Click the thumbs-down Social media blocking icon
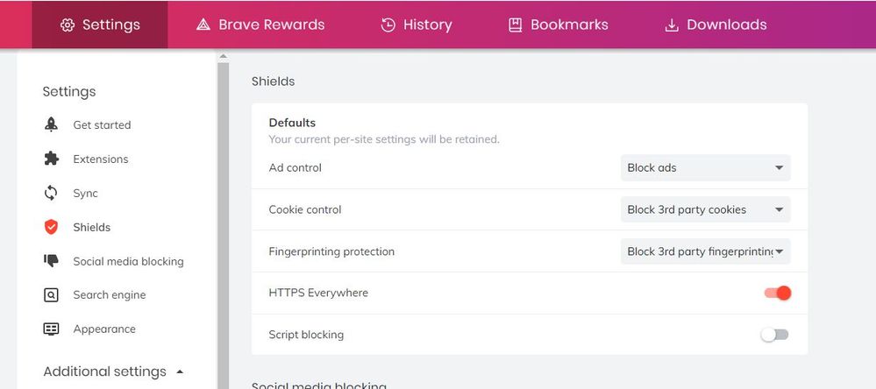 tap(51, 261)
